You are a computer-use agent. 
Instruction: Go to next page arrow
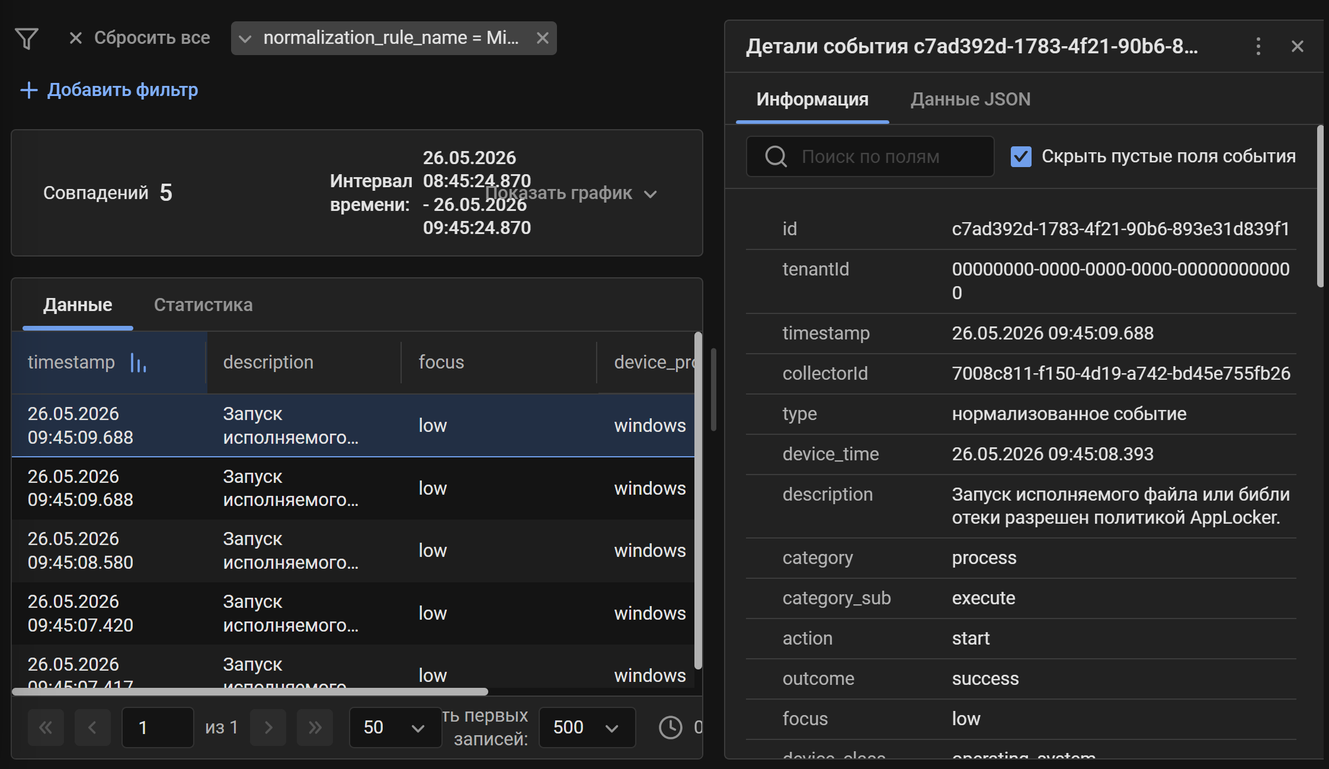pos(268,728)
